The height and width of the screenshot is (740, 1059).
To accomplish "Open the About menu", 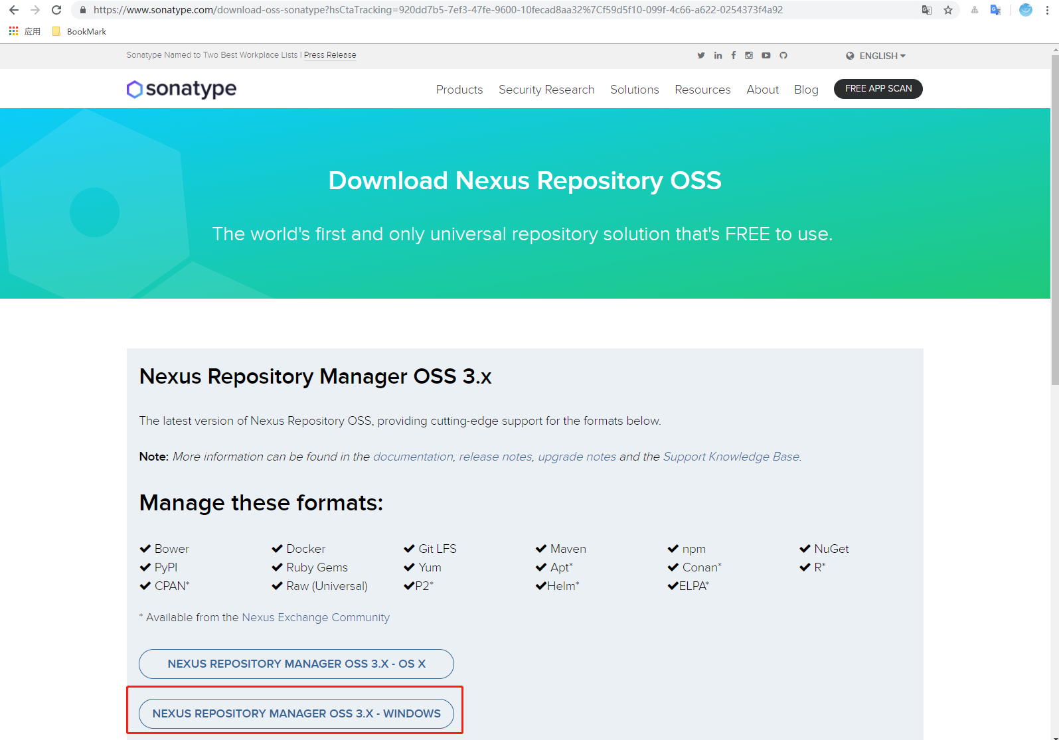I will (762, 90).
